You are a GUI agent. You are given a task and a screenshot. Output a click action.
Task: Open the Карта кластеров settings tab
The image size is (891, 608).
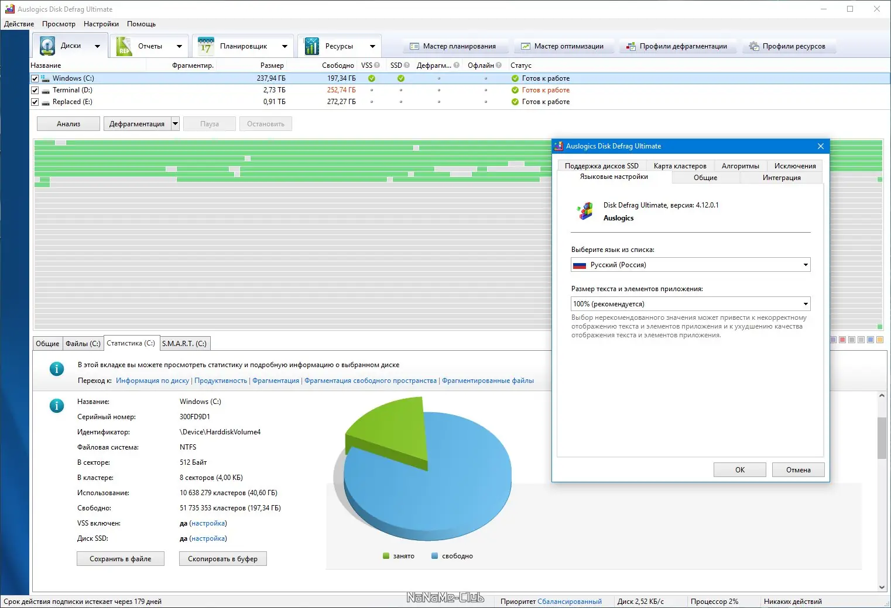680,166
